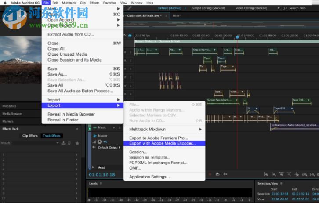Open the Properties panel
This screenshot has width=319, height=203.
[9, 106]
